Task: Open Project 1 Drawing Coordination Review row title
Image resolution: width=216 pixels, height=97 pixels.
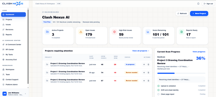Action: point(68,72)
